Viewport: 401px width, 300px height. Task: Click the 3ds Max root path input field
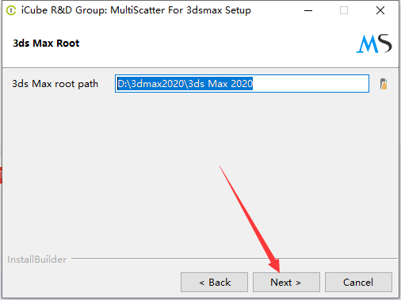tap(242, 84)
